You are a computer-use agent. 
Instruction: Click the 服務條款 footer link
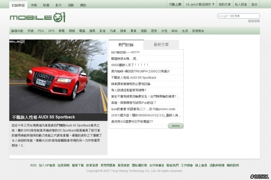click(x=124, y=165)
